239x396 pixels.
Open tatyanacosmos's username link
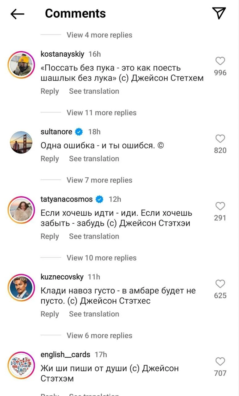coord(66,199)
